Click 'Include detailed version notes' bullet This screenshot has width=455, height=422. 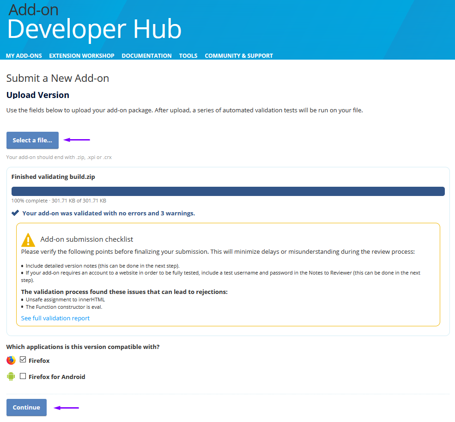pyautogui.click(x=103, y=266)
